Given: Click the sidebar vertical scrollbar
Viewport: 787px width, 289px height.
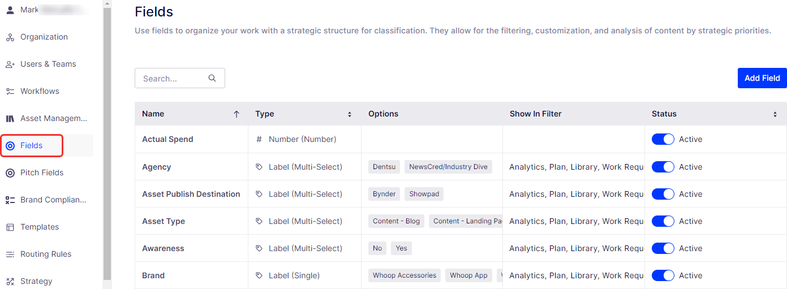Looking at the screenshot, I should 107,140.
